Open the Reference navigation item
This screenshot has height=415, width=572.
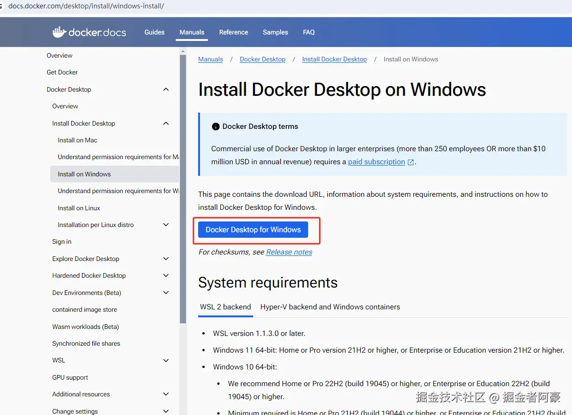tap(234, 32)
